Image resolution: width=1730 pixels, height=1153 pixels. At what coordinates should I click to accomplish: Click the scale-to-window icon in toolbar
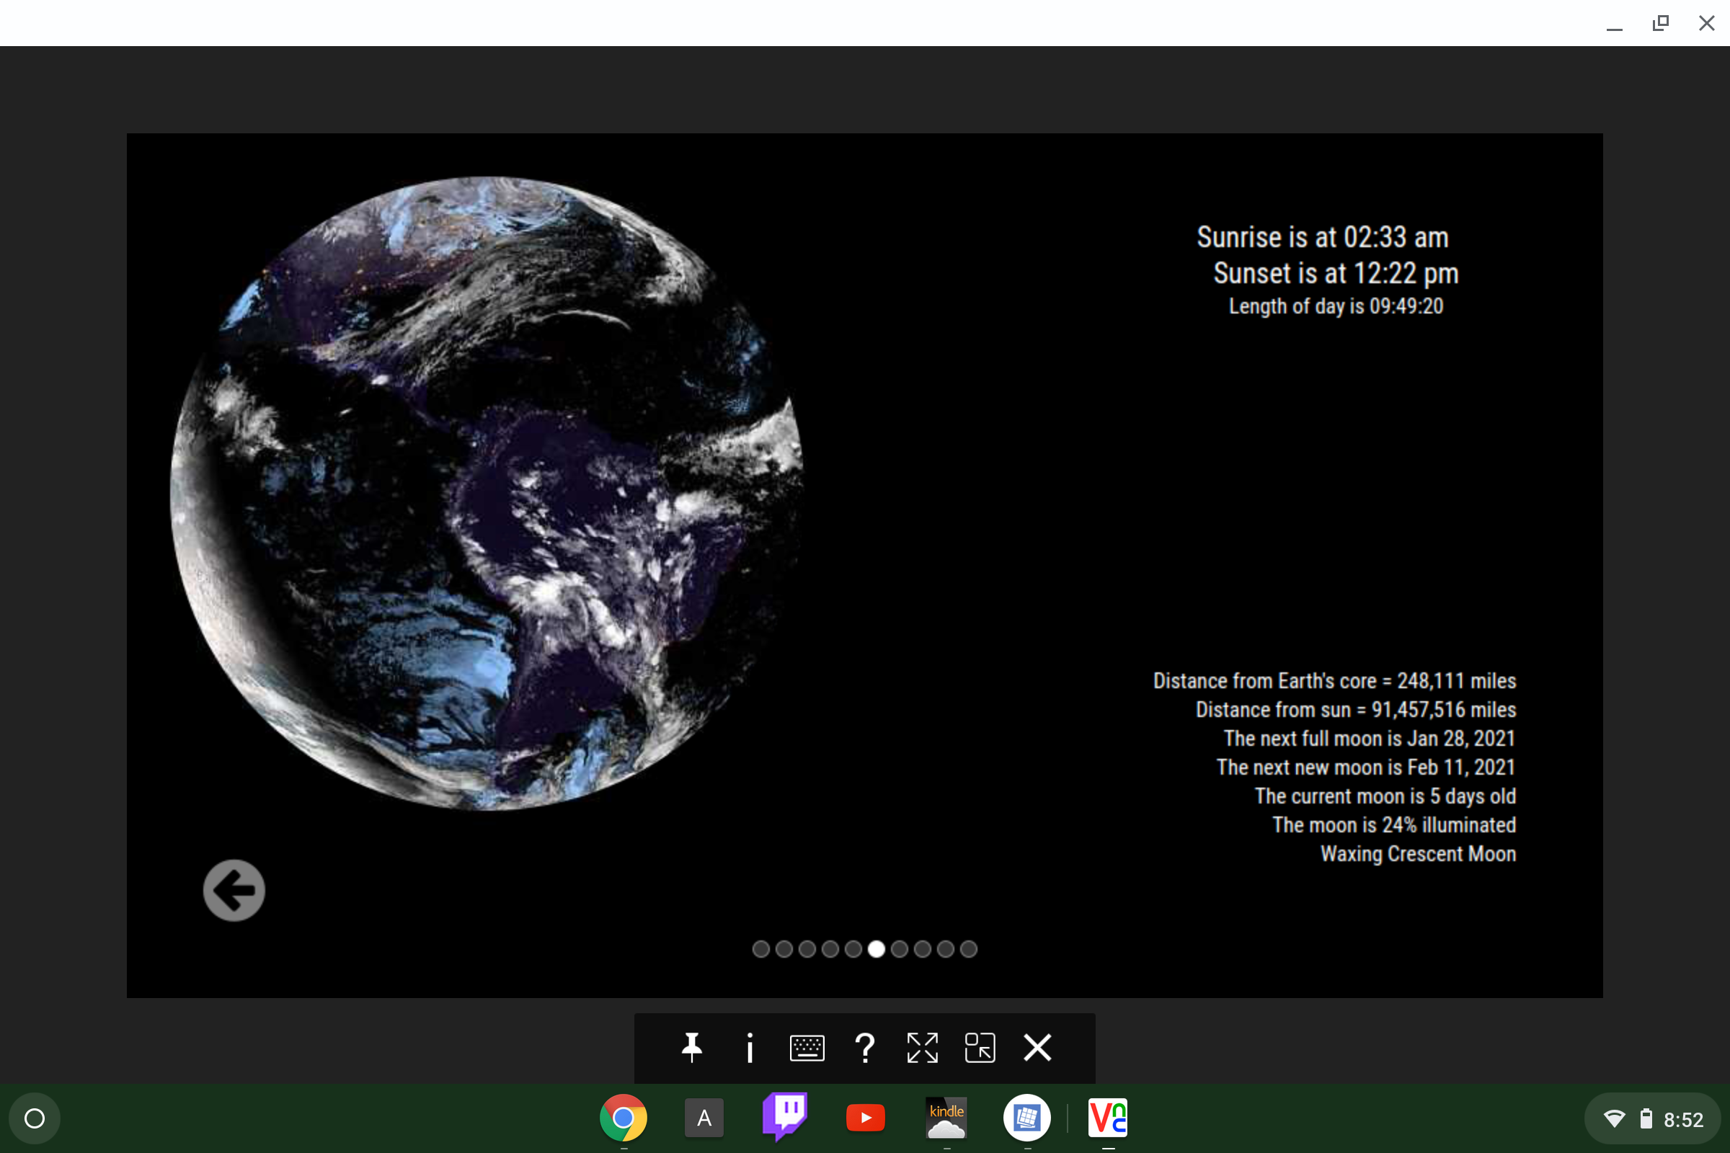[980, 1047]
